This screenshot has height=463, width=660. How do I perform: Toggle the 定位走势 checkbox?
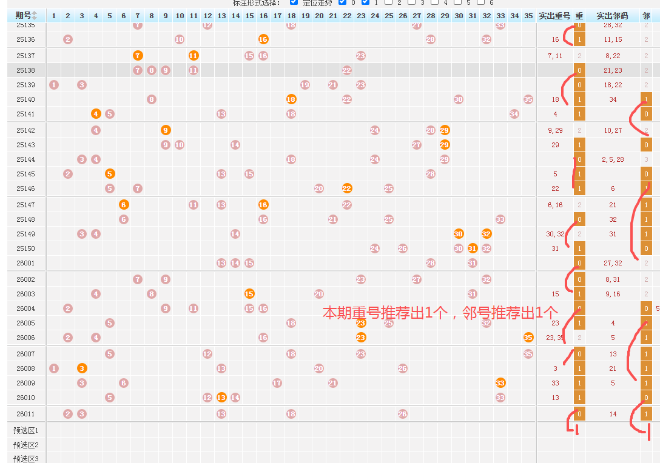(x=294, y=2)
